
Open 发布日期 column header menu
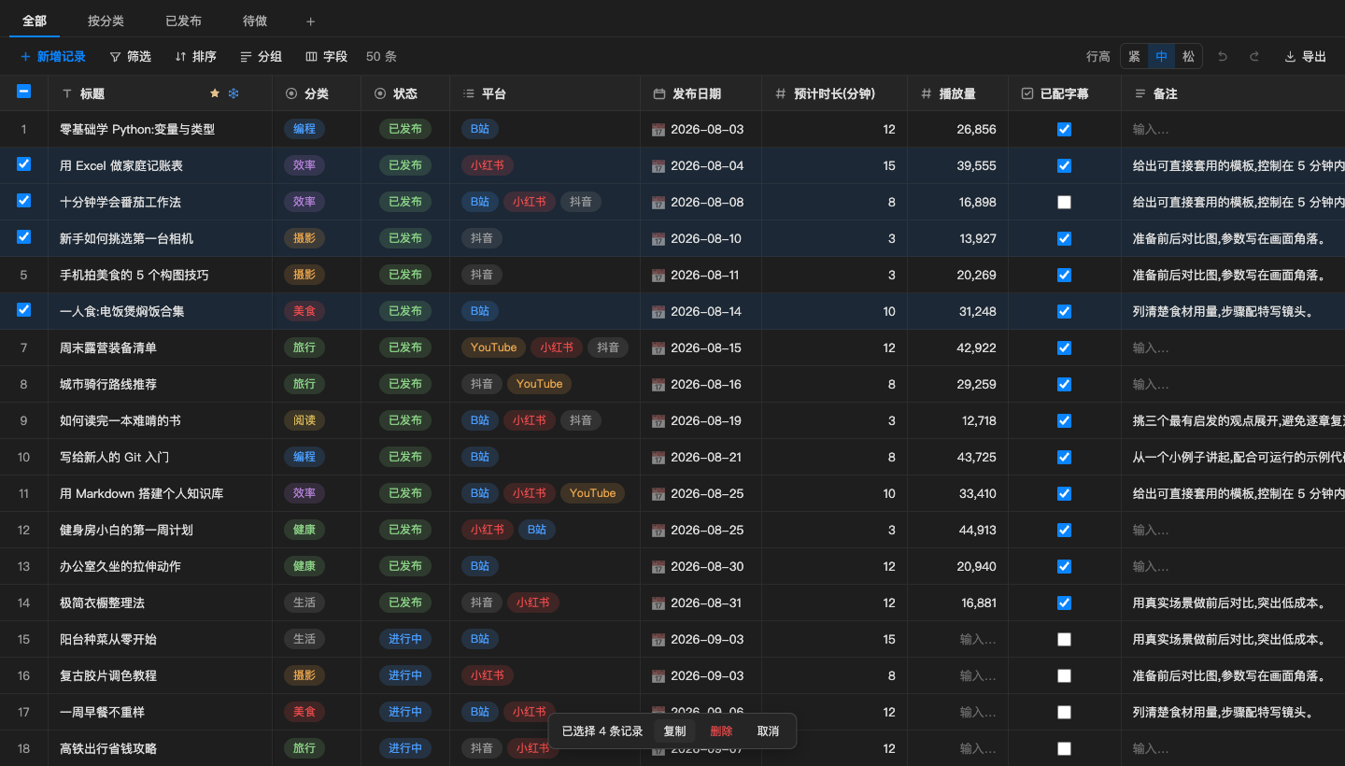point(701,93)
